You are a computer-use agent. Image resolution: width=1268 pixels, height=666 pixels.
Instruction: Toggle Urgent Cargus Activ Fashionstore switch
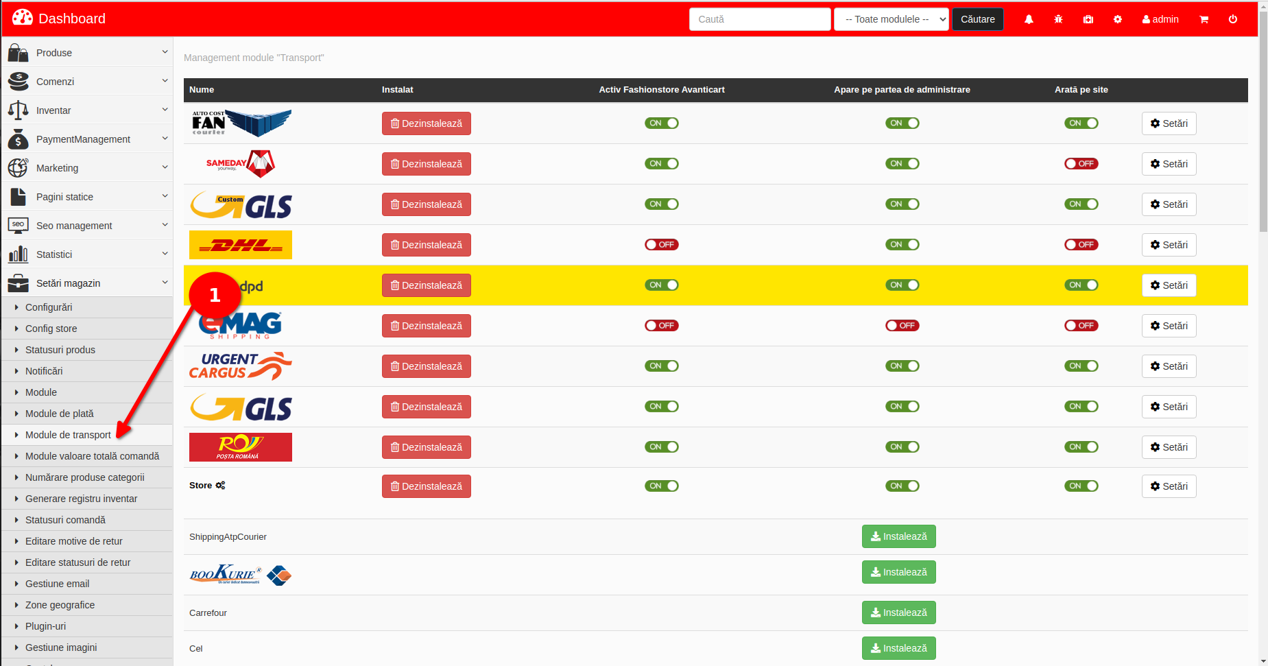pos(662,366)
